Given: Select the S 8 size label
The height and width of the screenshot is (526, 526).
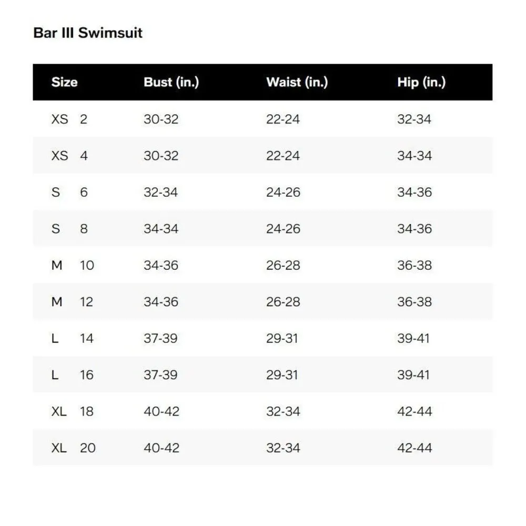Looking at the screenshot, I should pos(69,229).
